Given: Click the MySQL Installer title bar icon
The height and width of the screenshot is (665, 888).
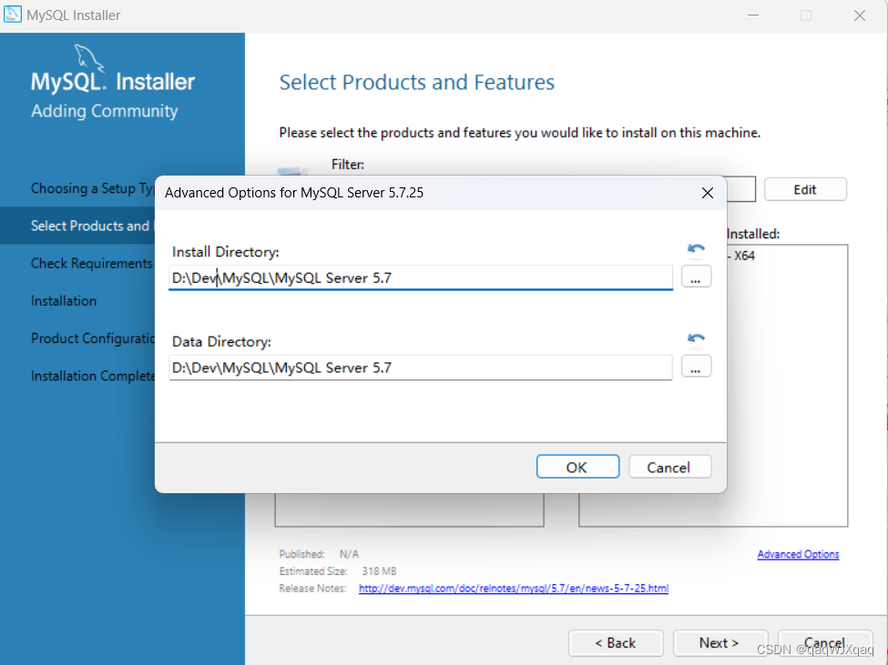Looking at the screenshot, I should (12, 15).
